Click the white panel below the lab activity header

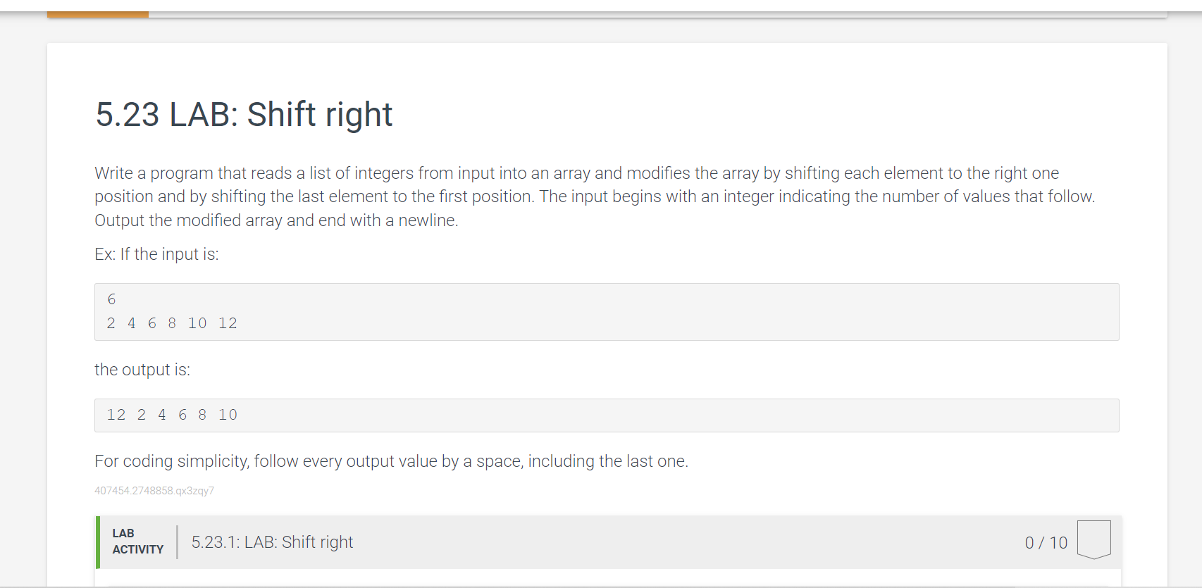point(607,577)
